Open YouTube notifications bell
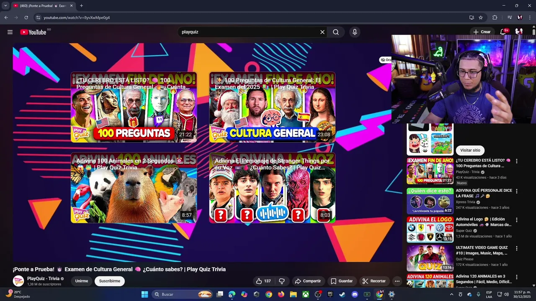The width and height of the screenshot is (536, 301). [x=503, y=32]
